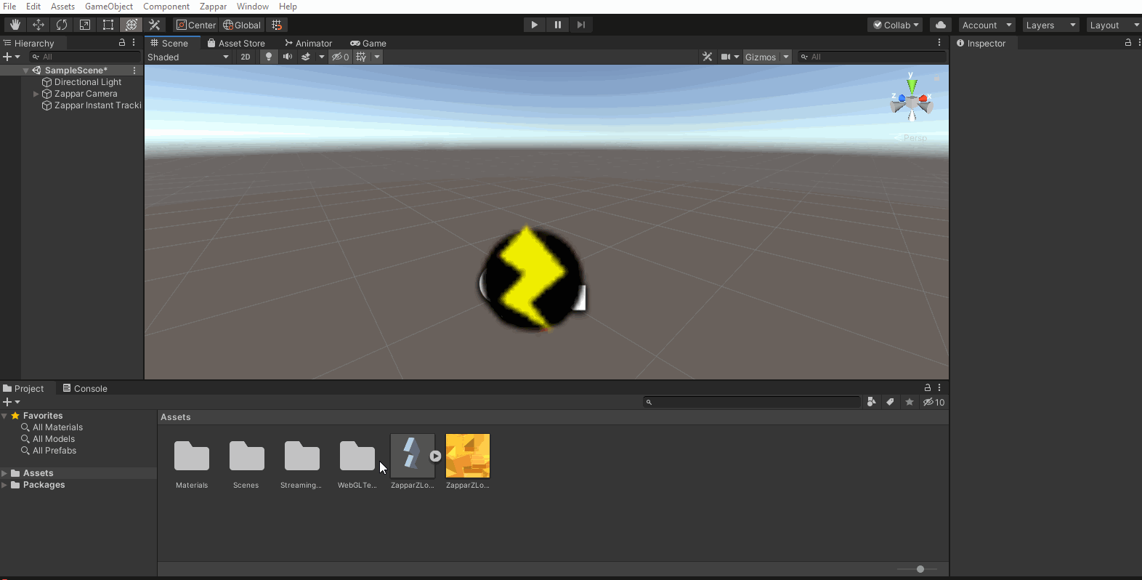
Task: Toggle 2D scene view mode
Action: click(x=246, y=57)
